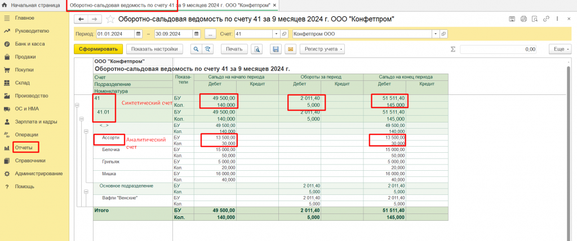577x241 pixels.
Task: Open the Отчеты section in sidebar
Action: [27, 147]
